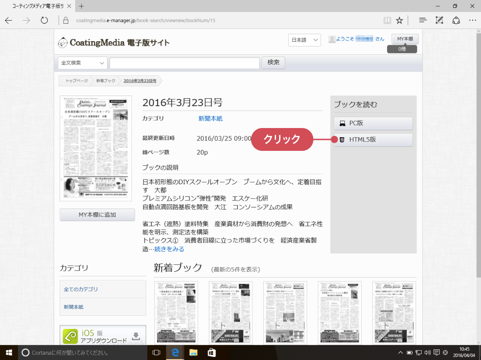The image size is (481, 360).
Task: Expand the 日本語 language dropdown
Action: point(305,40)
